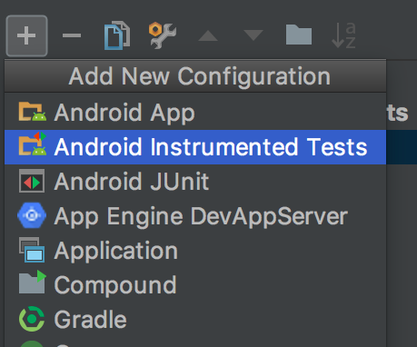This screenshot has height=347, width=417.
Task: Copy configuration using the duplicate icon
Action: point(117,35)
